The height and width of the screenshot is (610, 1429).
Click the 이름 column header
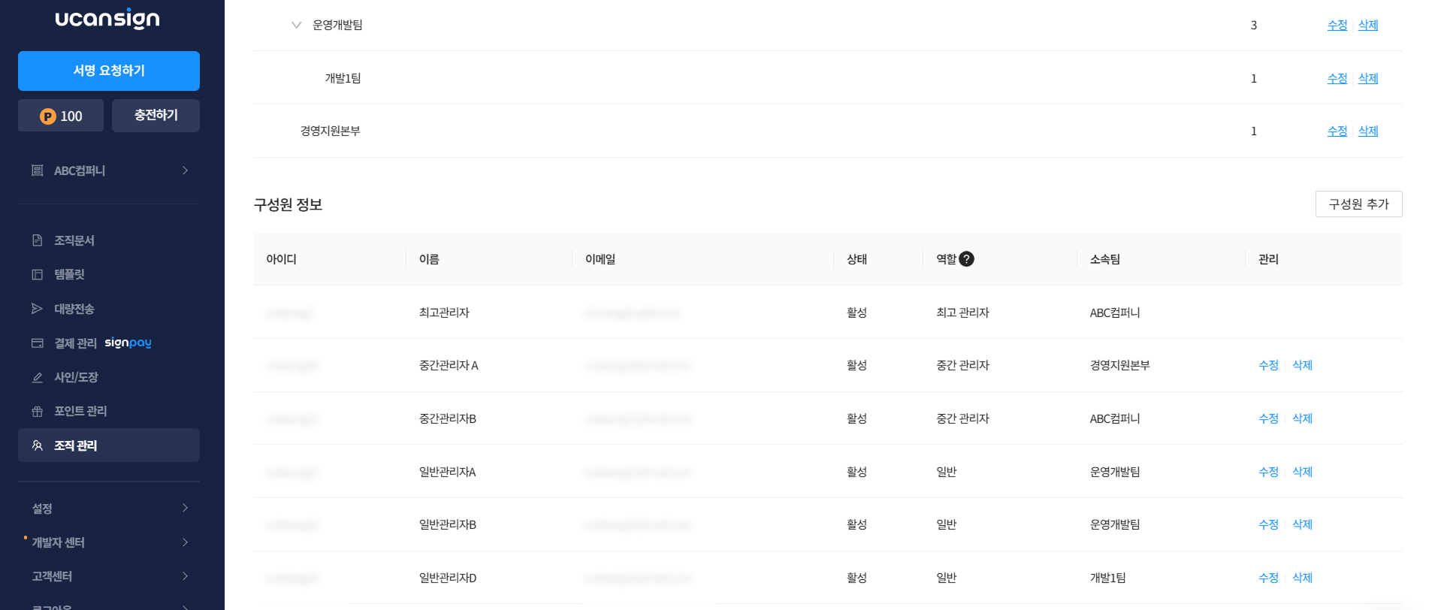[x=429, y=259]
